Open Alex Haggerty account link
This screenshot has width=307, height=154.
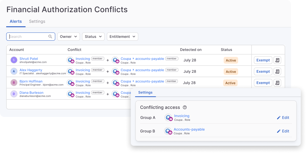click(31, 70)
